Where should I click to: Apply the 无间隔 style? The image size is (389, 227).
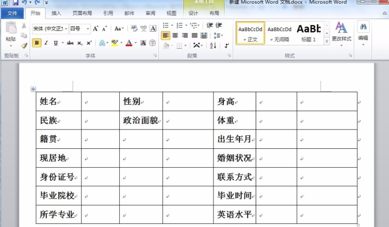tap(279, 33)
